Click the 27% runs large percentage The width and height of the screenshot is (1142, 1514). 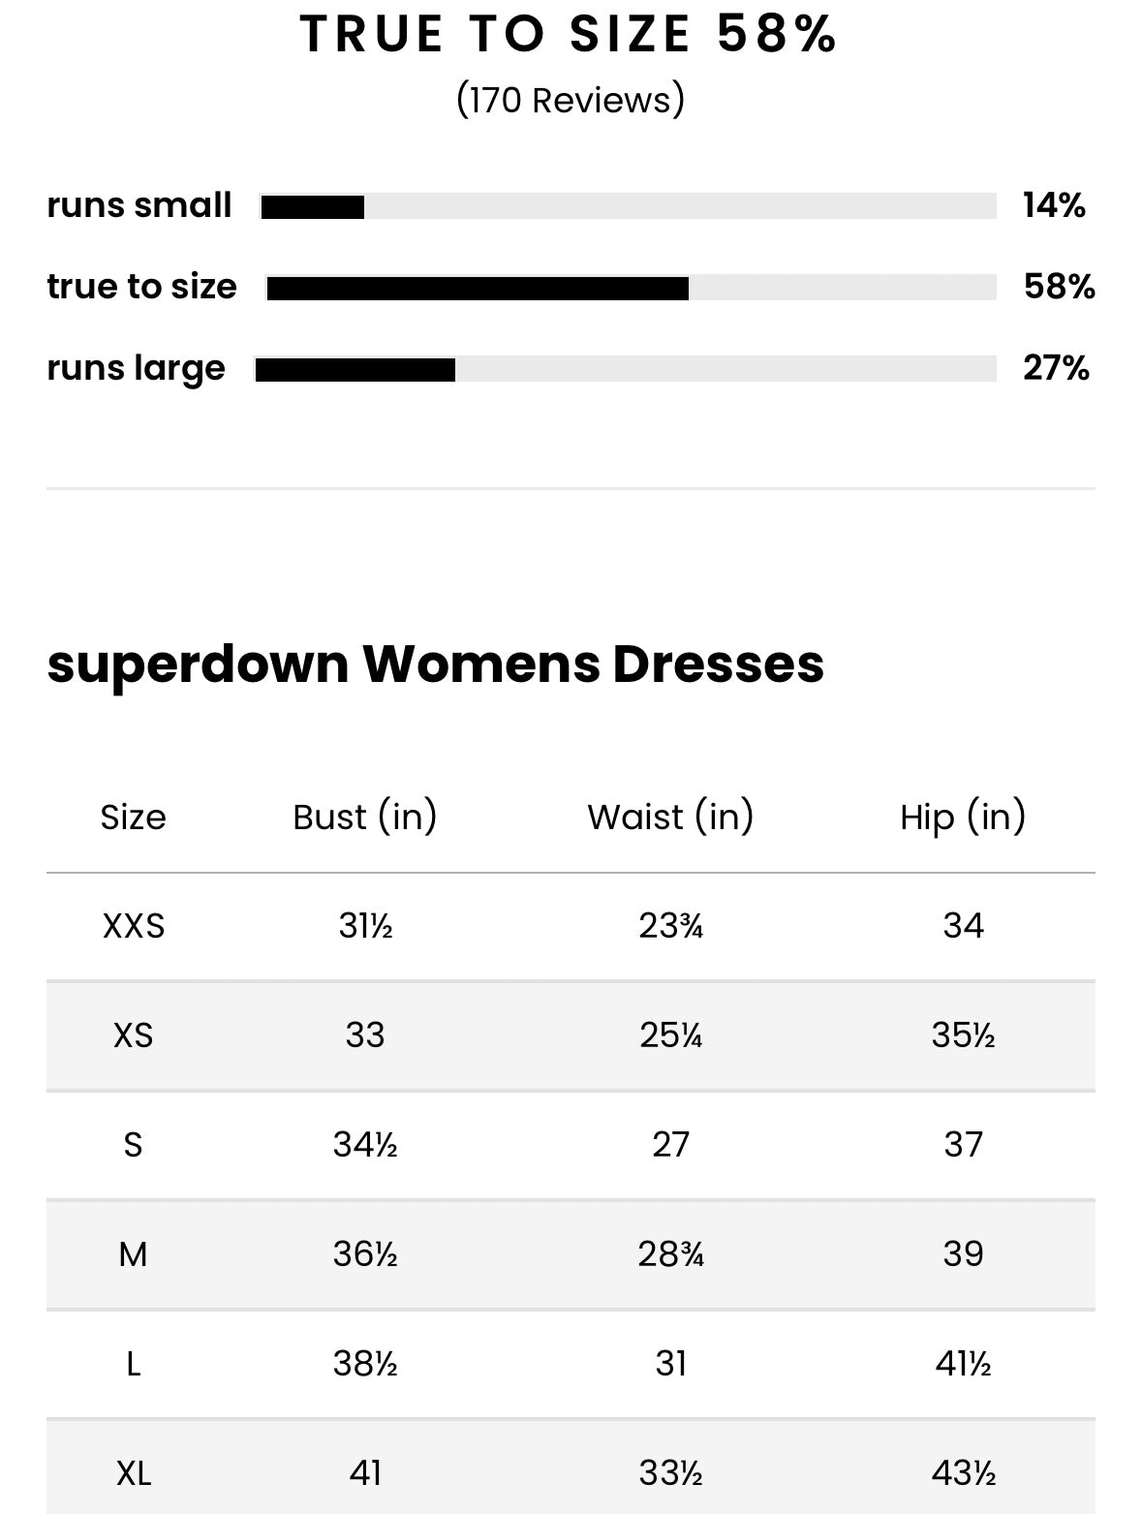point(1056,368)
